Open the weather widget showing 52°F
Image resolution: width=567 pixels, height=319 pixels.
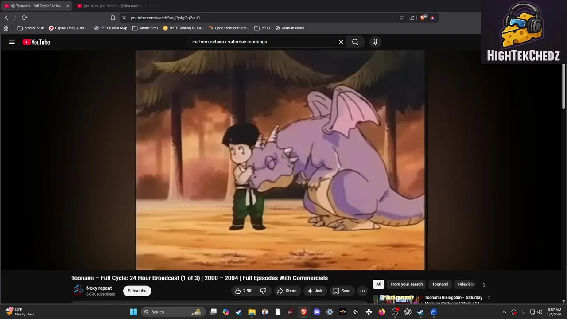(20, 312)
